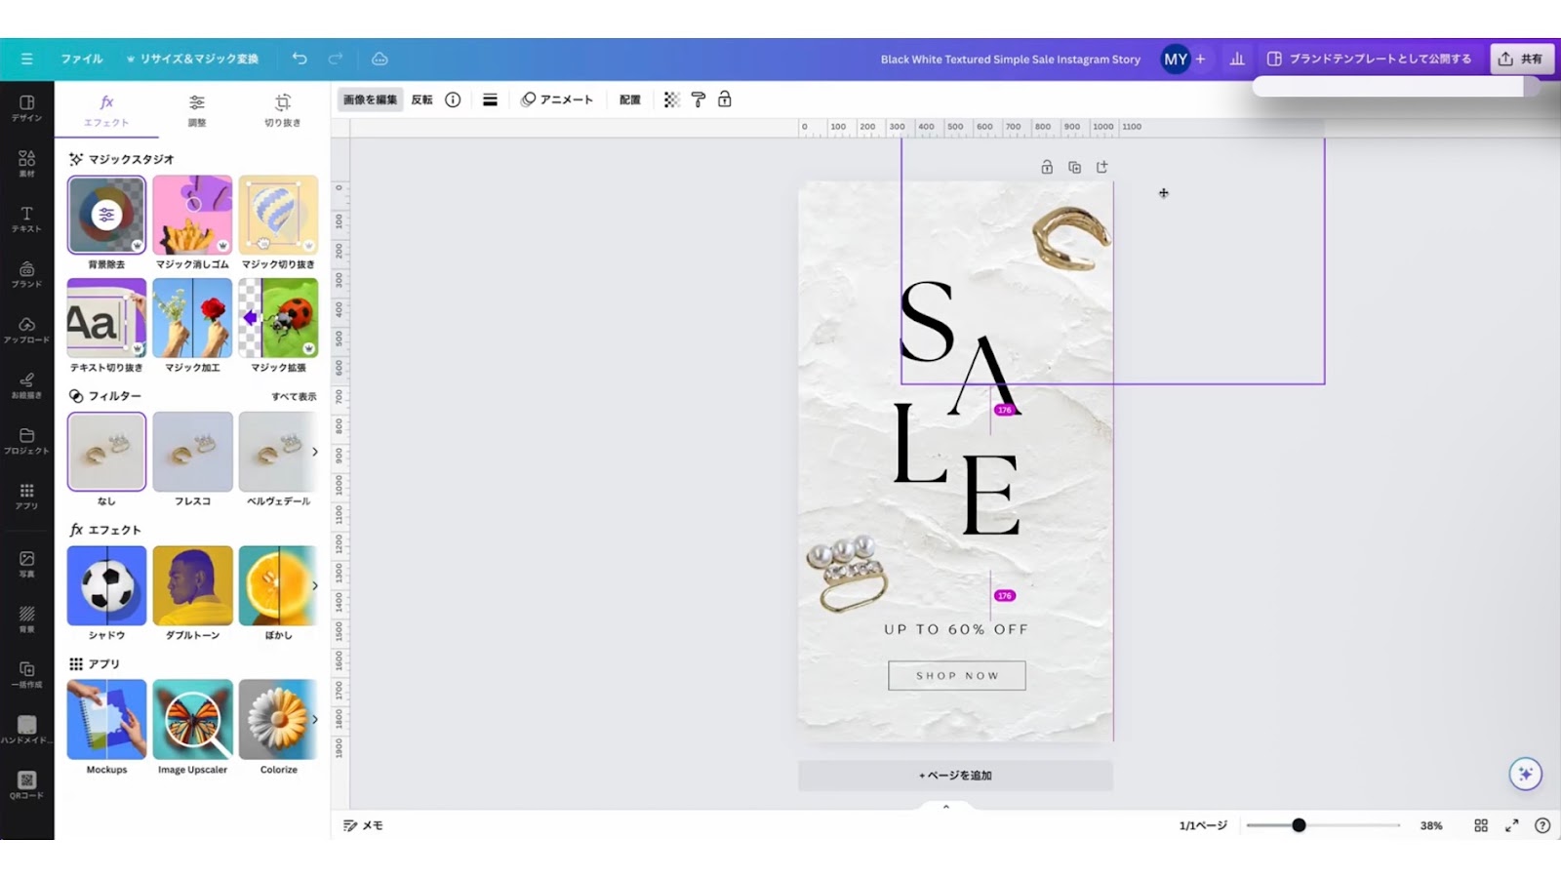Click the +ページを追加 button

pos(955,775)
